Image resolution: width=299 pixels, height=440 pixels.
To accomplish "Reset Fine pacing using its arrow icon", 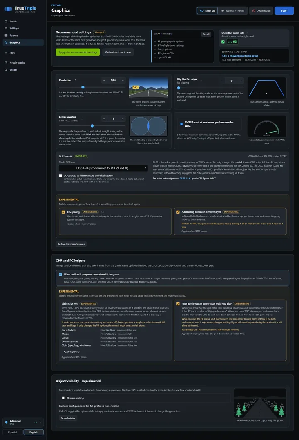I will pos(103,212).
